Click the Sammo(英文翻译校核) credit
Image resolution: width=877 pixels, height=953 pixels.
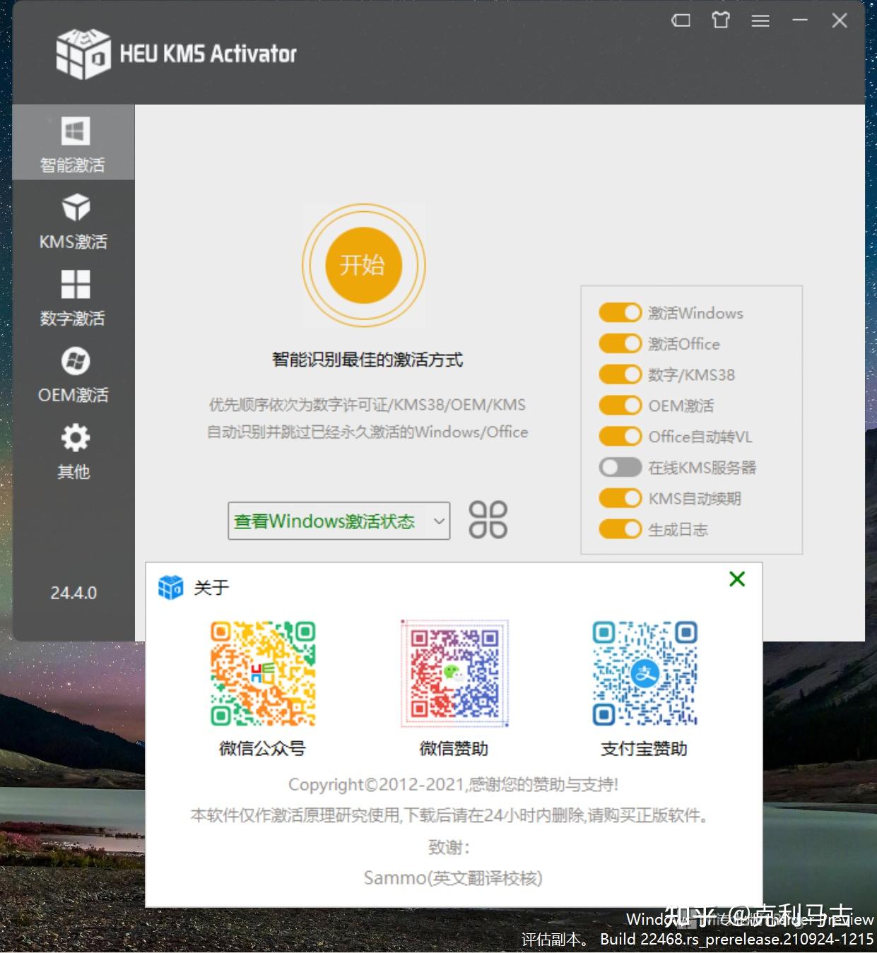(x=453, y=878)
